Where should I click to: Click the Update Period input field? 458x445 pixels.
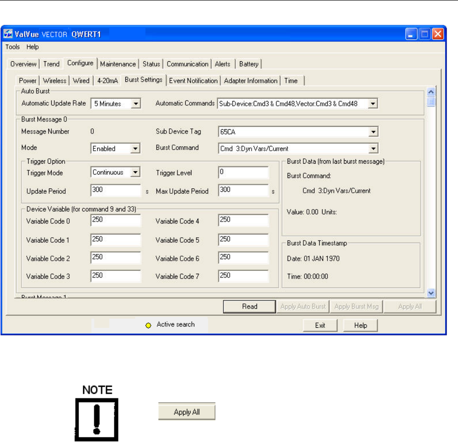(115, 190)
